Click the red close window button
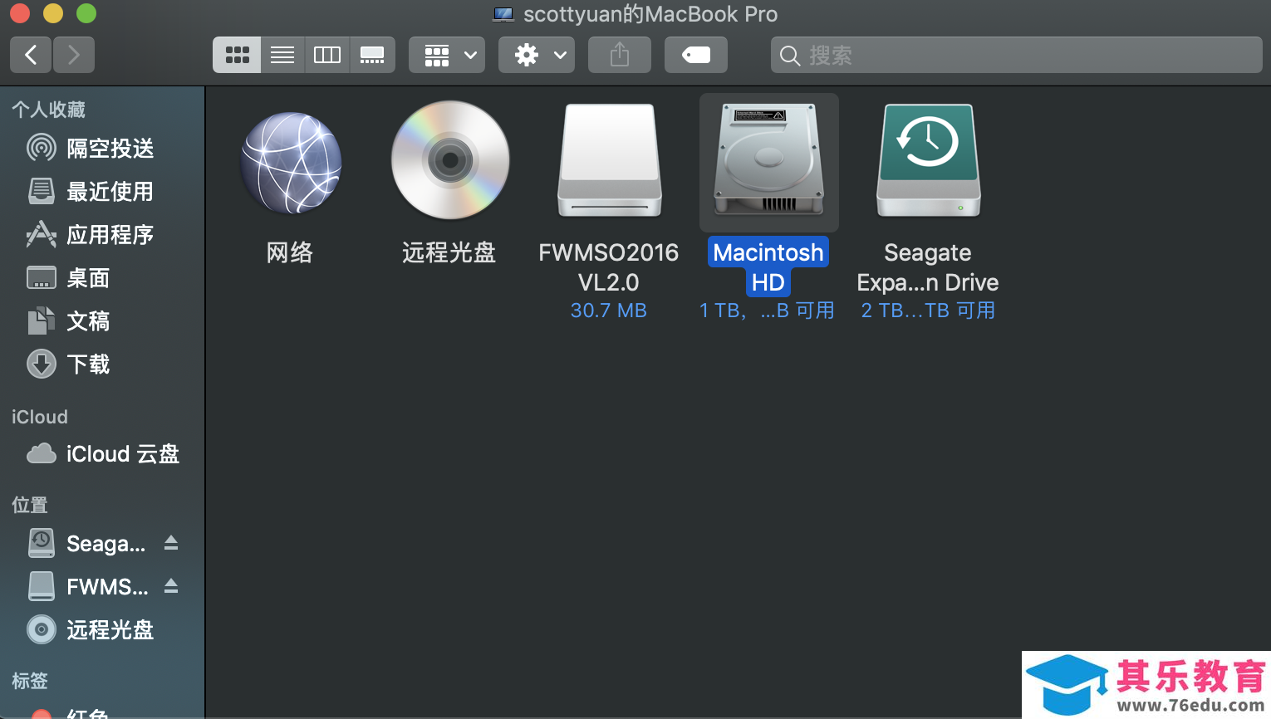1271x719 pixels. pos(20,14)
